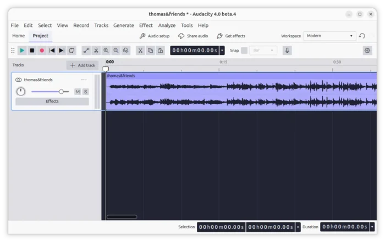Select the thomas&friends clip title bar

[x=241, y=76]
